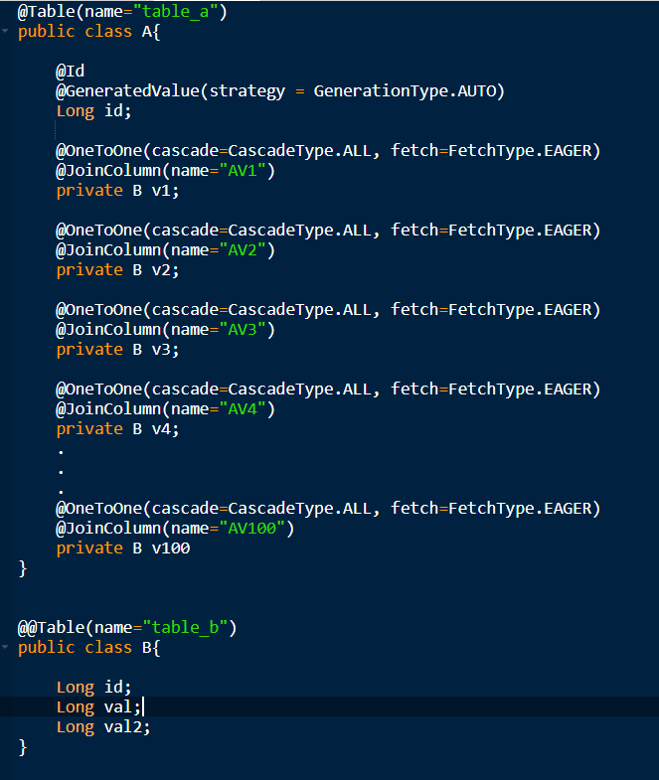Click GenerationType.AUTO in the annotation
659x780 pixels.
(406, 91)
